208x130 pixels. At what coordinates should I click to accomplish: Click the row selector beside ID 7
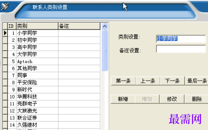[5, 75]
